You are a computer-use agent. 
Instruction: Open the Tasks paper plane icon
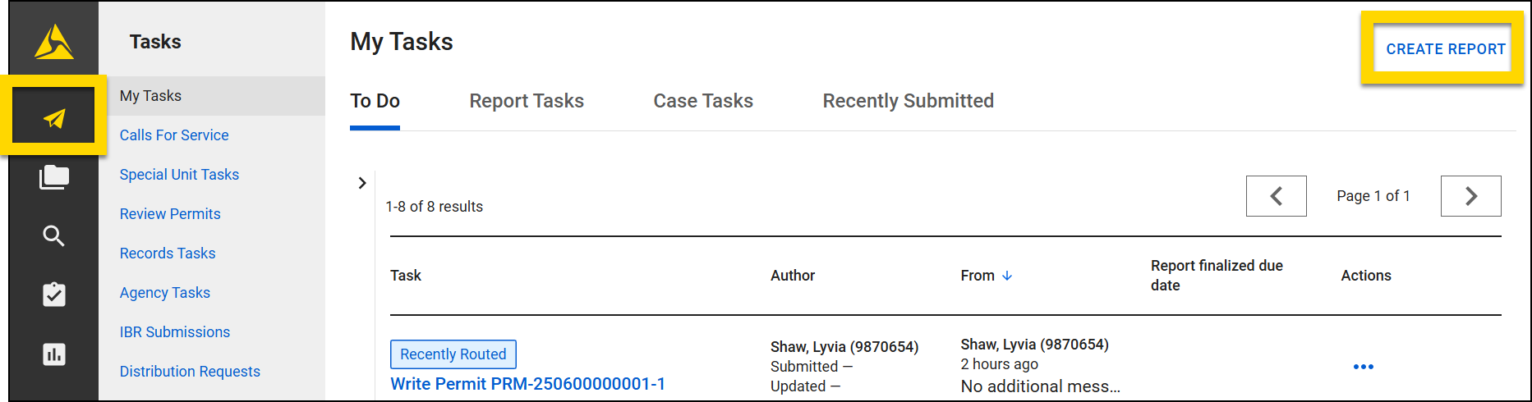[x=54, y=117]
